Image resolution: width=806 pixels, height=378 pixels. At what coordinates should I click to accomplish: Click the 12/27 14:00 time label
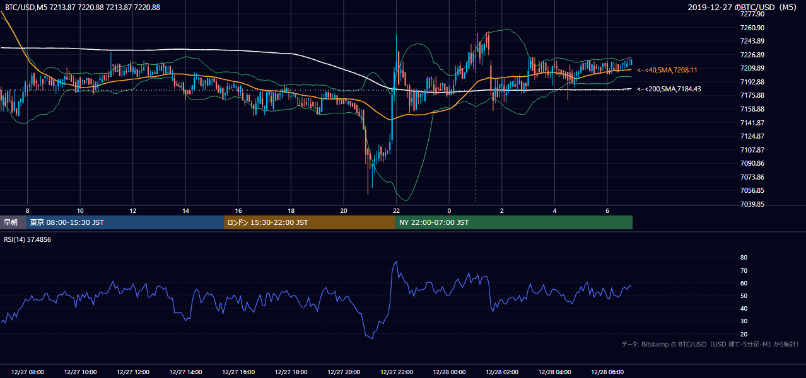point(185,372)
